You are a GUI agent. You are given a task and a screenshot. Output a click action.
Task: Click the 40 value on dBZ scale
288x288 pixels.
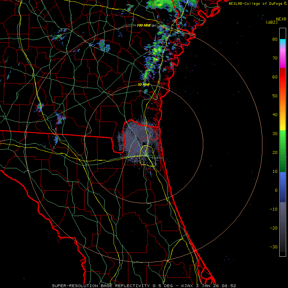(275, 115)
